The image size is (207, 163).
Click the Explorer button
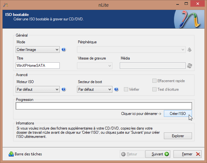pos(178,136)
